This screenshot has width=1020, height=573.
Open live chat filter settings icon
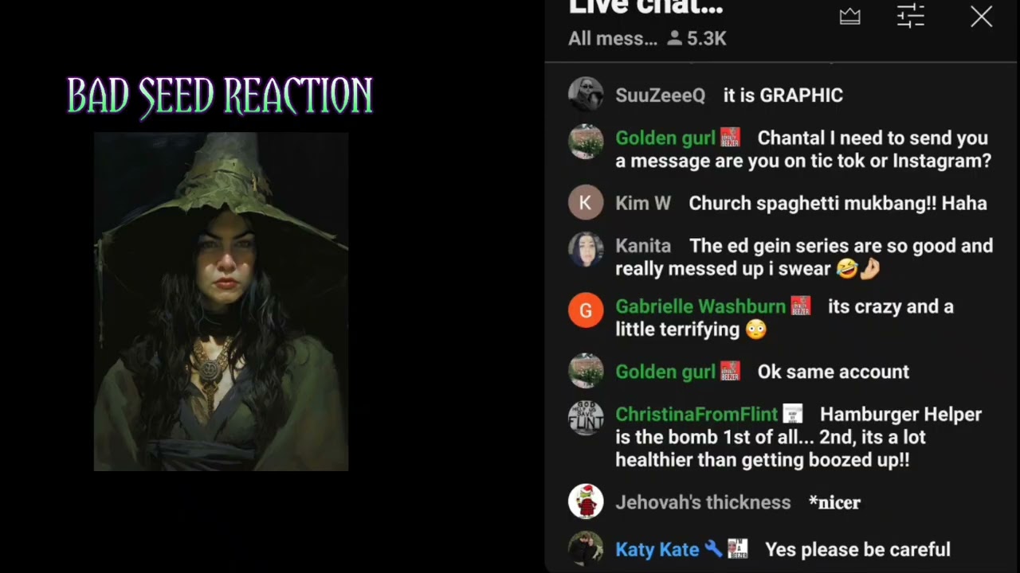click(x=911, y=16)
